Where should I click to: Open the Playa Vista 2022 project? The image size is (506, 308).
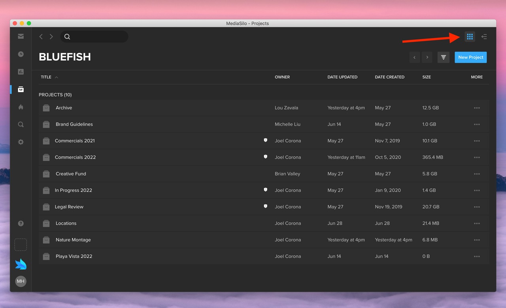74,257
